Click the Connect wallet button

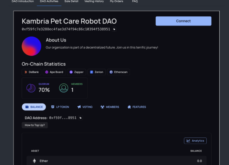(184, 21)
